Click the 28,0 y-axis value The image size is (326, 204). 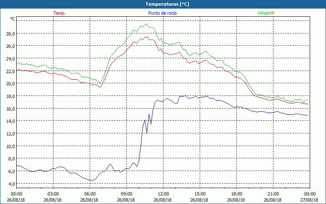point(11,34)
